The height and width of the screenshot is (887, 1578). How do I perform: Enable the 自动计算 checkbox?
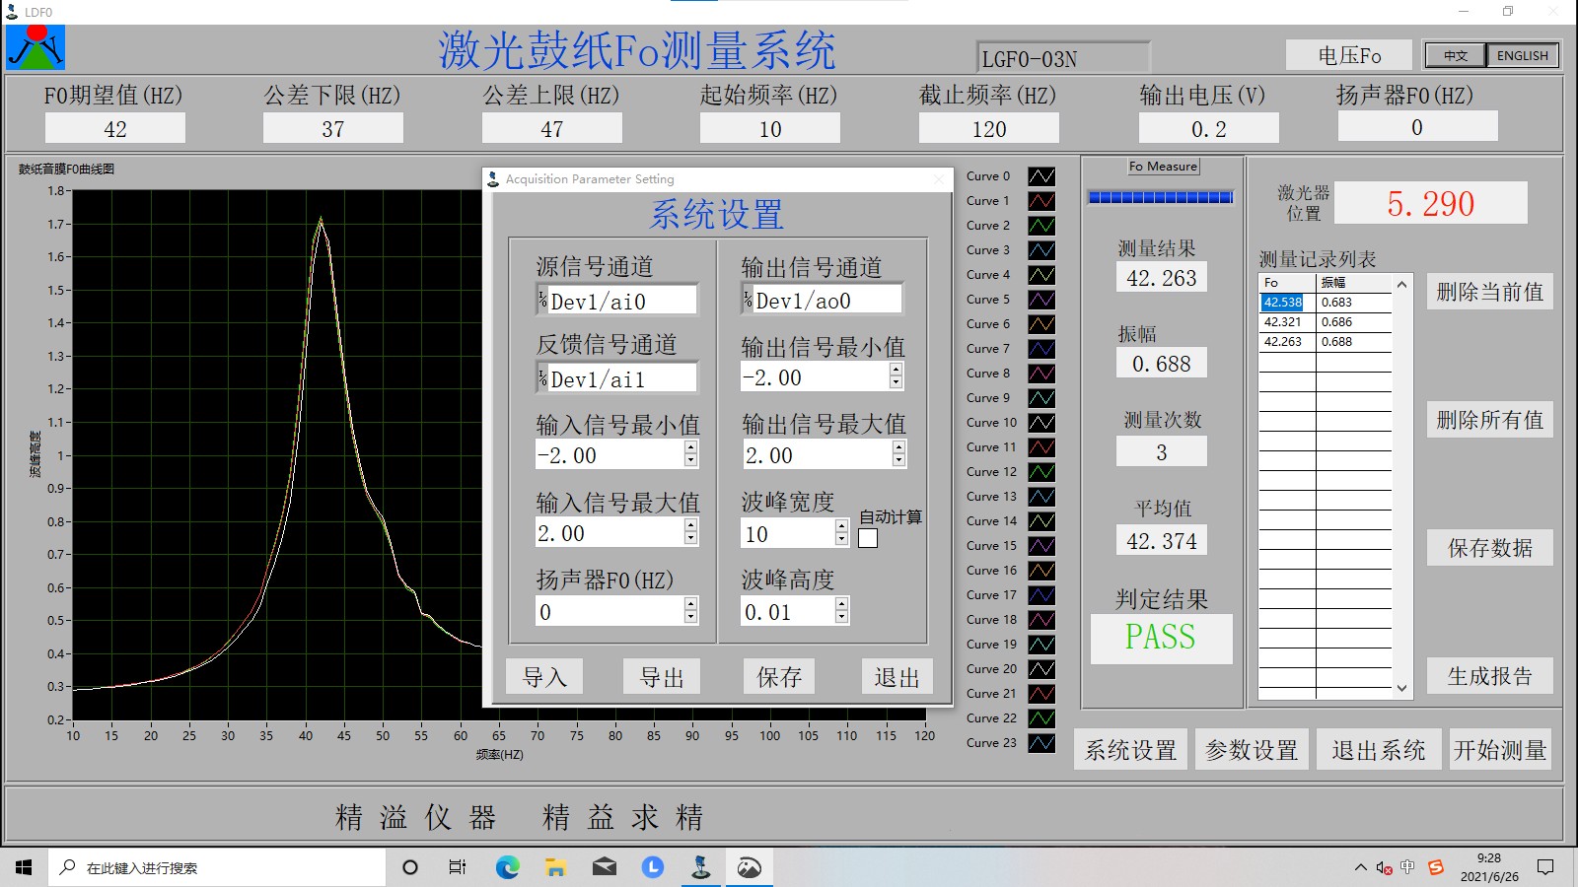tap(868, 538)
